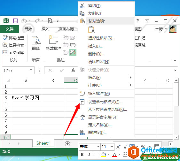Screen dimensions: 180x161
Task: Open 信息检索 research pane
Action: click(x=13, y=45)
